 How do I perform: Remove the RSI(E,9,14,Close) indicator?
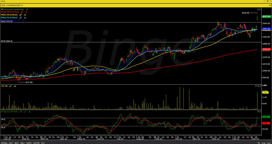pyautogui.click(x=30, y=112)
